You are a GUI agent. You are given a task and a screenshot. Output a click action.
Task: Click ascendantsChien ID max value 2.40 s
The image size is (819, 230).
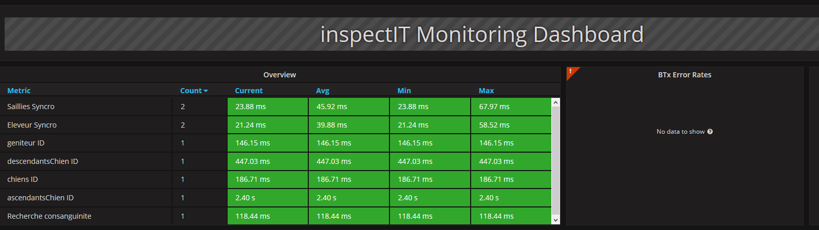pos(511,198)
